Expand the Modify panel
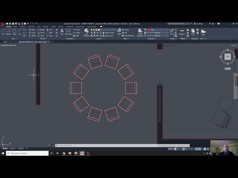This screenshot has width=238, height=178. point(44,39)
